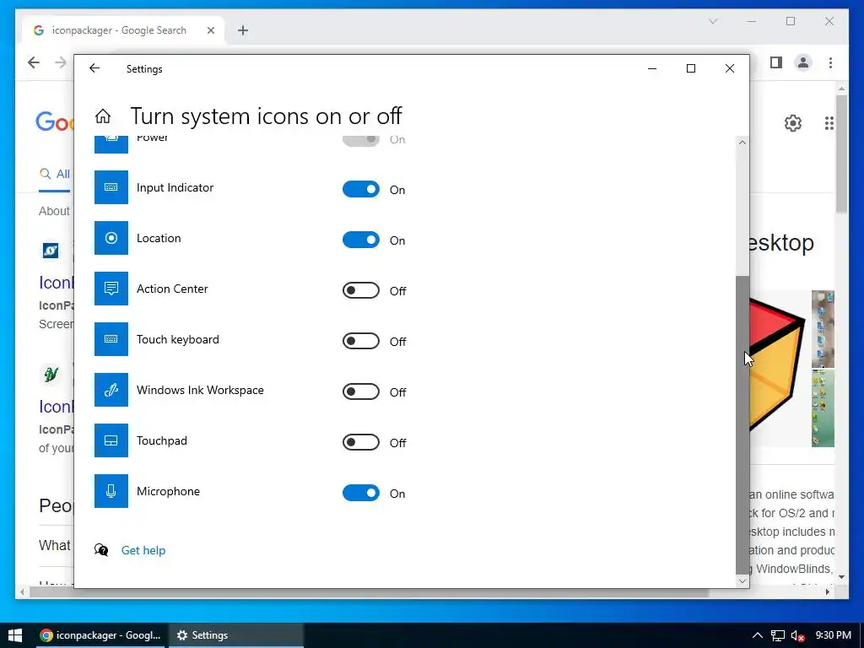
Task: Click the Action Center label
Action: pos(172,289)
